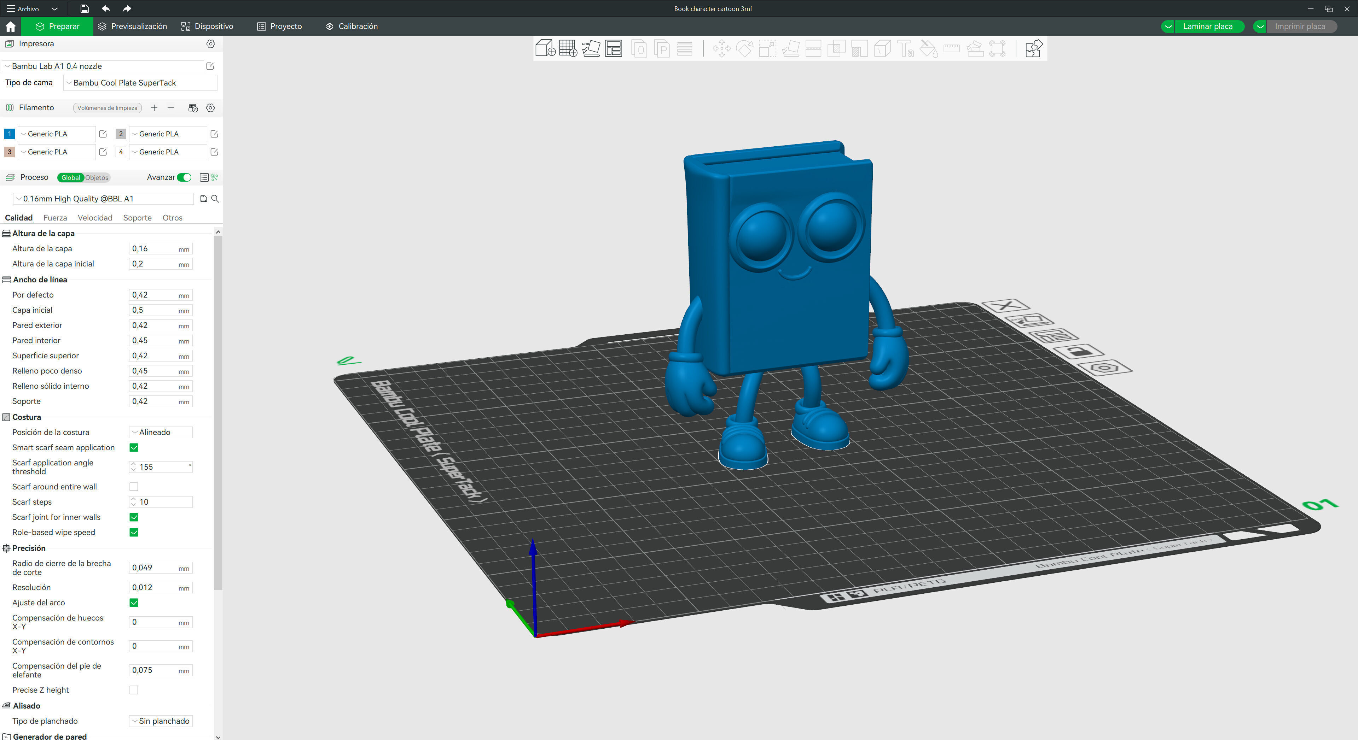Select the Scale tool icon

[767, 49]
